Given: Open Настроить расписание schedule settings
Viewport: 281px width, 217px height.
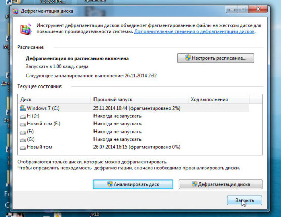Looking at the screenshot, I should tap(216, 58).
